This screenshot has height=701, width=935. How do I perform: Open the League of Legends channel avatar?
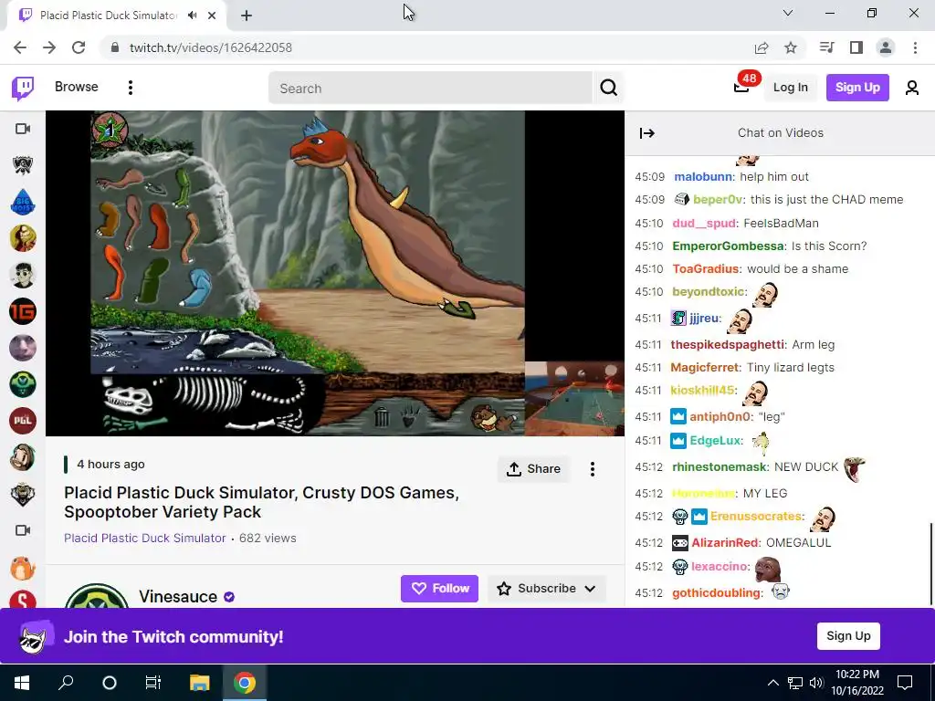(x=23, y=165)
